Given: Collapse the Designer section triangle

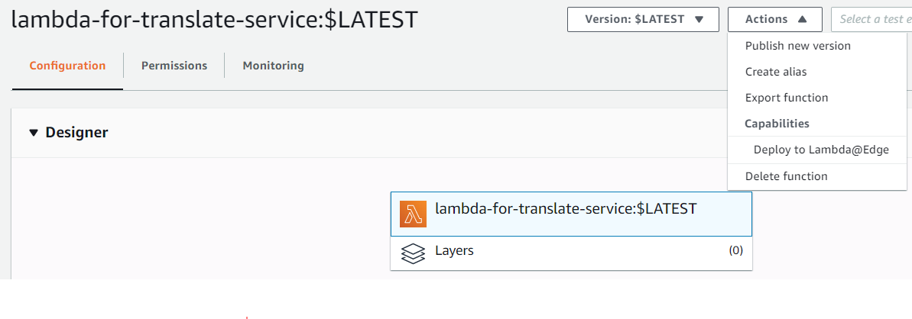Looking at the screenshot, I should 33,133.
